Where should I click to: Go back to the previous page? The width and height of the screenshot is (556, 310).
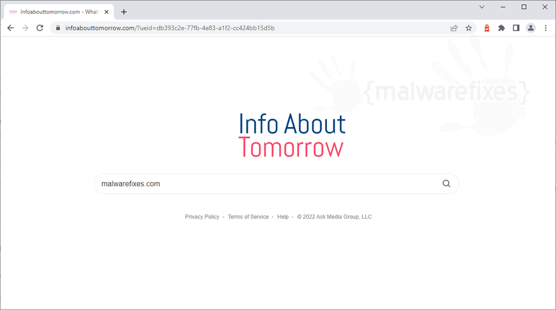pos(10,28)
